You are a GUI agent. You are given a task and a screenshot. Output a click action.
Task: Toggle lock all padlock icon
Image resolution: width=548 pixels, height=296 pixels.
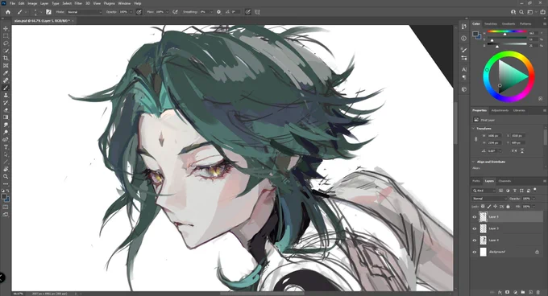[508, 207]
